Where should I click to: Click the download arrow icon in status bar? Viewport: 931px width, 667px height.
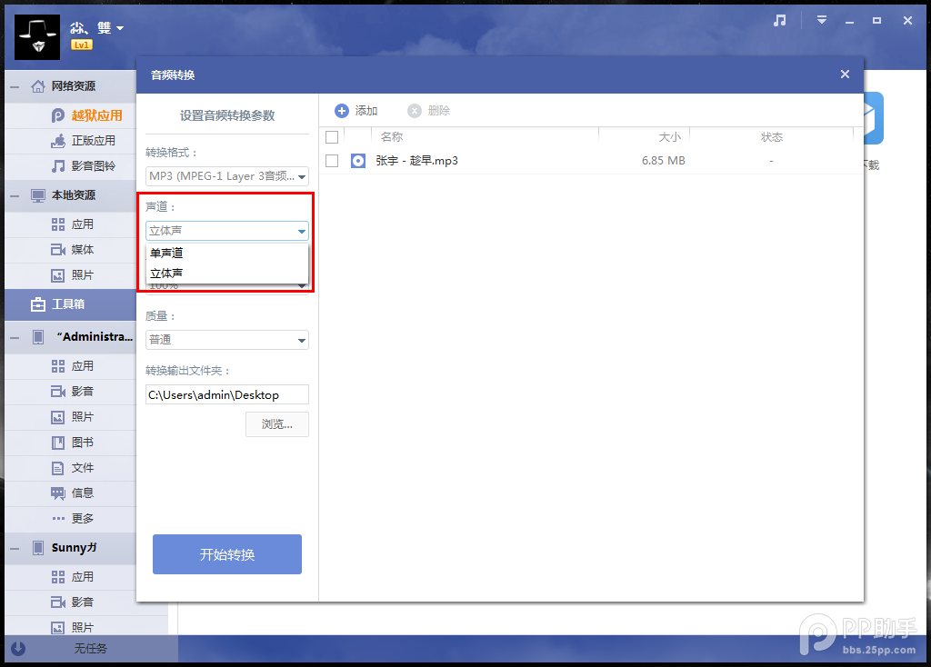pyautogui.click(x=17, y=649)
